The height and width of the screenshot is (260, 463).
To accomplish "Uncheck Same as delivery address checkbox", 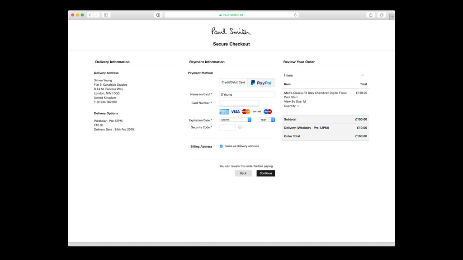I will (x=221, y=146).
